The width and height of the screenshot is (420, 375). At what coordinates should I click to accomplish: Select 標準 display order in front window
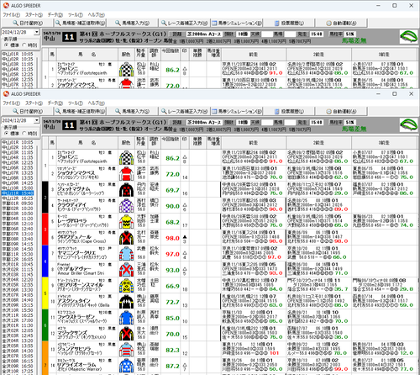coord(6,134)
